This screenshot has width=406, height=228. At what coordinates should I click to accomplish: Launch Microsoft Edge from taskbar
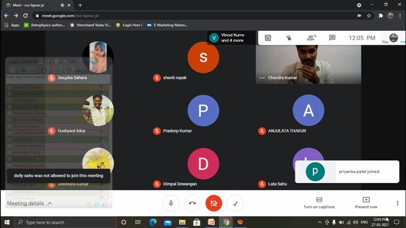pyautogui.click(x=153, y=222)
